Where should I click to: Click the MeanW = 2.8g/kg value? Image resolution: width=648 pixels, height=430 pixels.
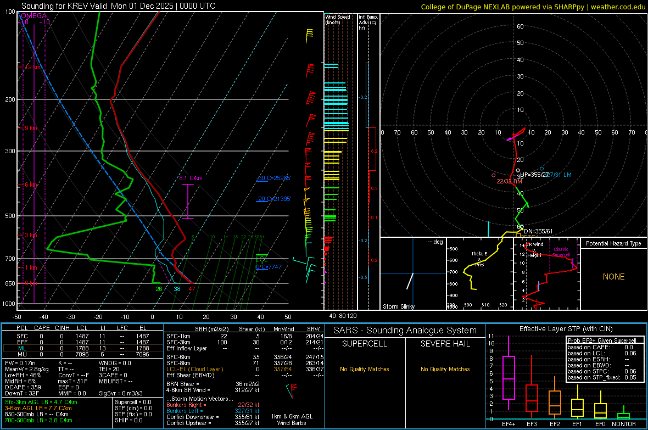(27, 369)
